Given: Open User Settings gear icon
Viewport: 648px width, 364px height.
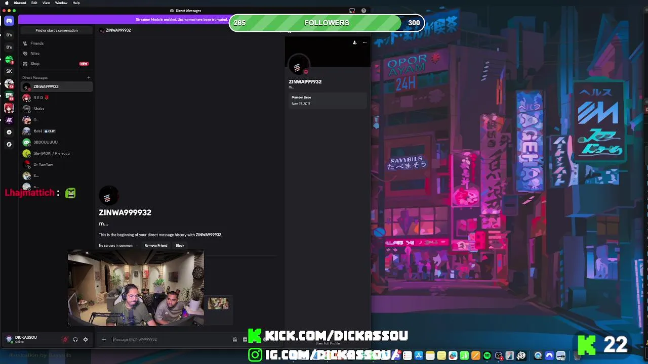Looking at the screenshot, I should tap(86, 339).
